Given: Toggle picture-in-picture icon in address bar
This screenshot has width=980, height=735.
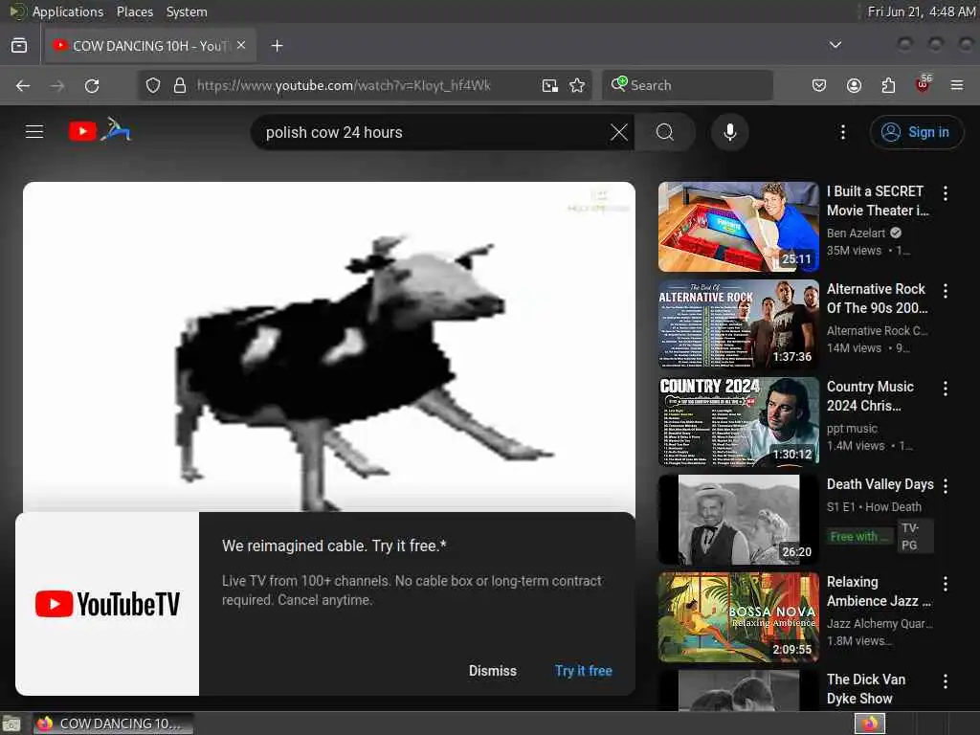Looking at the screenshot, I should tap(550, 85).
